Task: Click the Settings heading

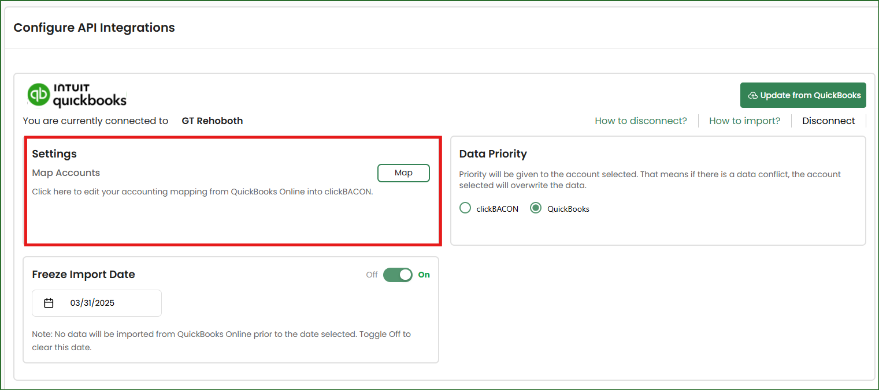Action: click(x=54, y=153)
